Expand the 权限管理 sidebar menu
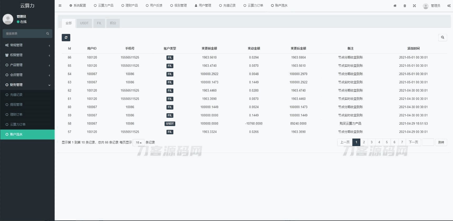453x221 pixels. coord(27,55)
